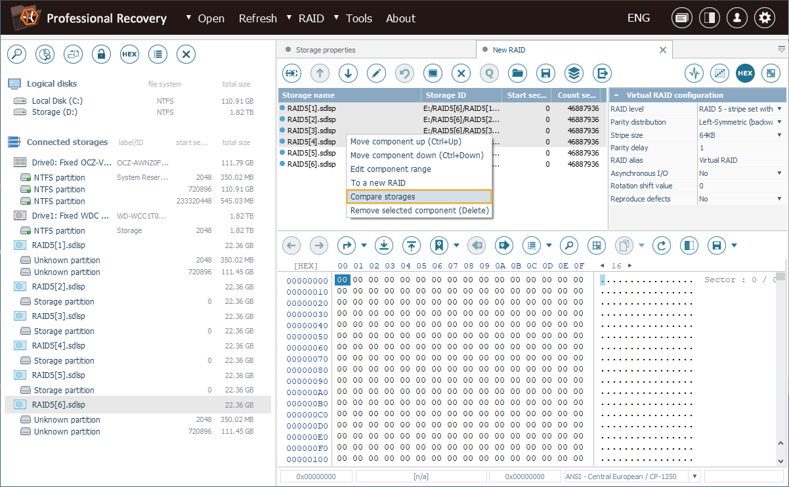Open the Asynchronous I/O dropdown

[779, 173]
